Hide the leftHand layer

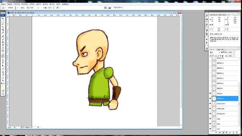pyautogui.click(x=210, y=93)
